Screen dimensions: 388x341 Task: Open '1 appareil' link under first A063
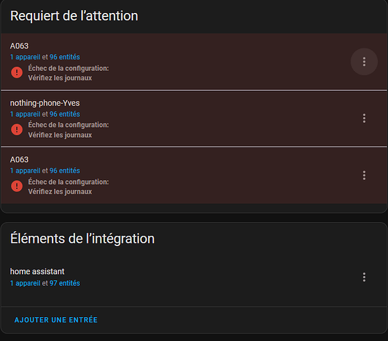pyautogui.click(x=25, y=57)
